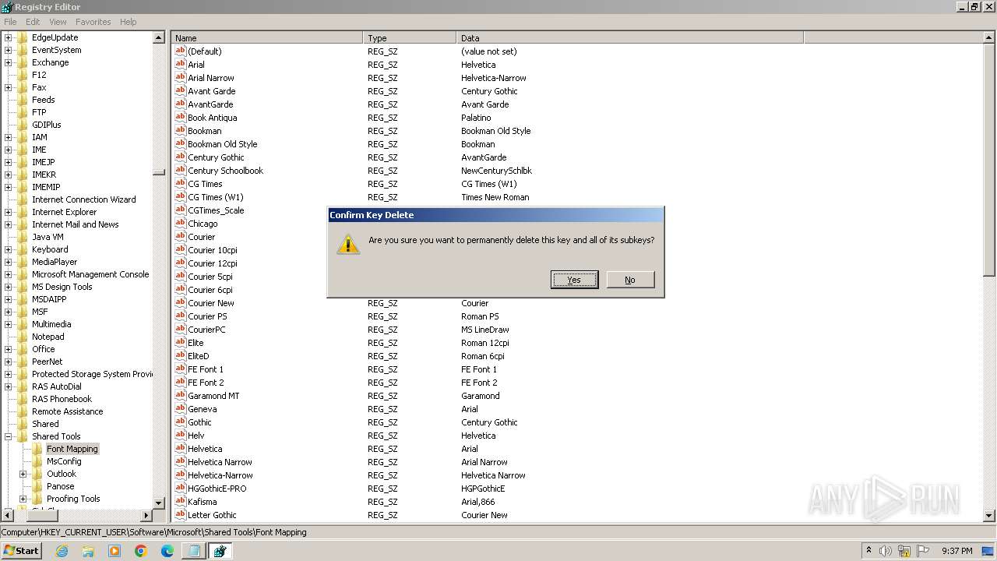Expand the EdgeUpdate key
Viewport: 997px width, 561px height.
click(8, 37)
